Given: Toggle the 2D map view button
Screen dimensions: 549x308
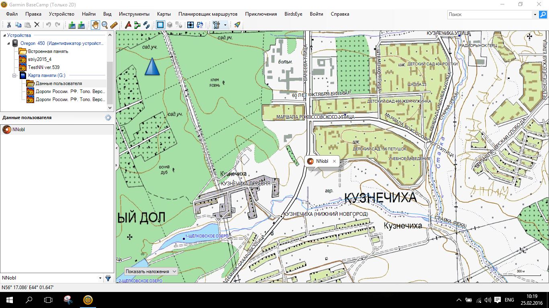Looking at the screenshot, I should pos(160,25).
